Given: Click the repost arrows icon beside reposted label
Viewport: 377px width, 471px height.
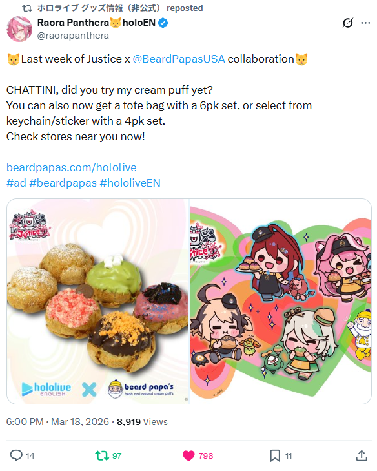Looking at the screenshot, I should (x=27, y=8).
